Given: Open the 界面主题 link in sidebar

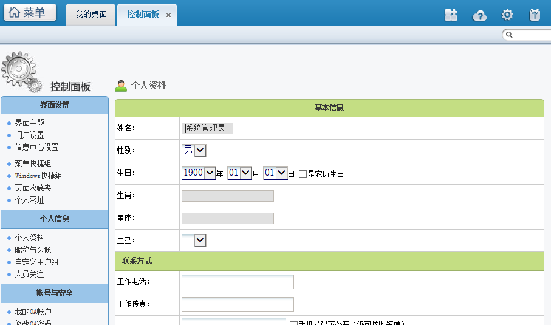Looking at the screenshot, I should (x=29, y=123).
